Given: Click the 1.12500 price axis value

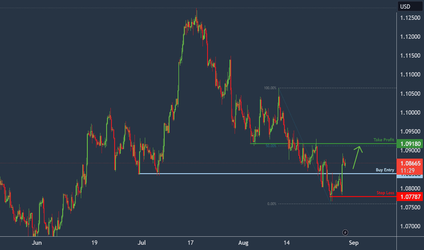Looking at the screenshot, I should click(410, 18).
